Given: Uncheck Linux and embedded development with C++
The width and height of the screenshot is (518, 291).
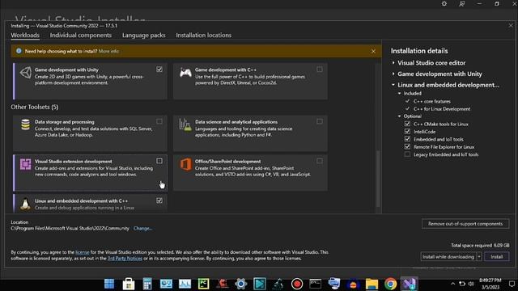Looking at the screenshot, I should pos(159,200).
